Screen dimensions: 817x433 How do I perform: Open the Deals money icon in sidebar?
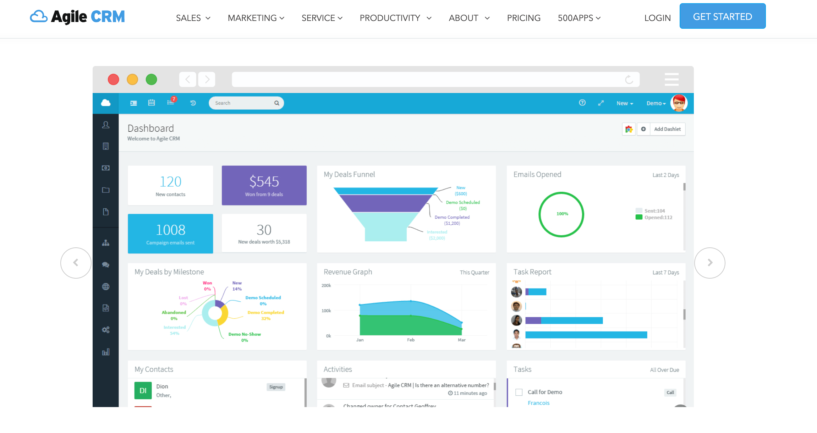point(106,168)
